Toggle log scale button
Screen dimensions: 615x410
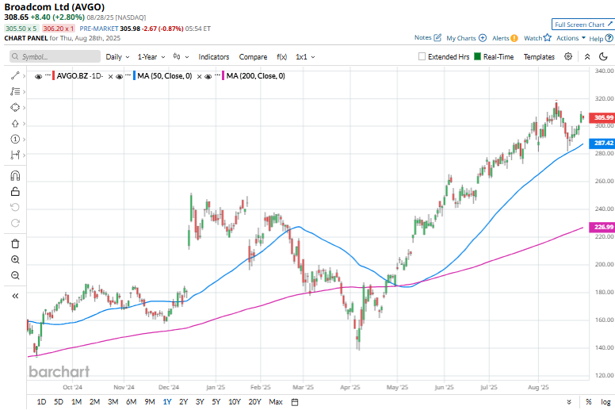point(605,402)
